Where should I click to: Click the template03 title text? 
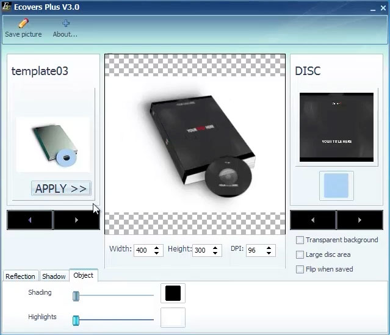[x=40, y=71]
